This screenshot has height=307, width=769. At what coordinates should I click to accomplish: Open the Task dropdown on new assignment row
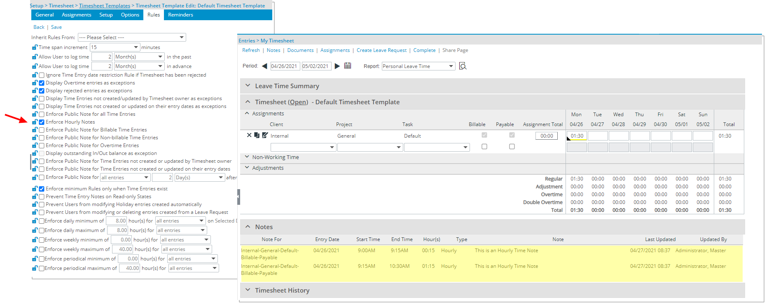437,147
